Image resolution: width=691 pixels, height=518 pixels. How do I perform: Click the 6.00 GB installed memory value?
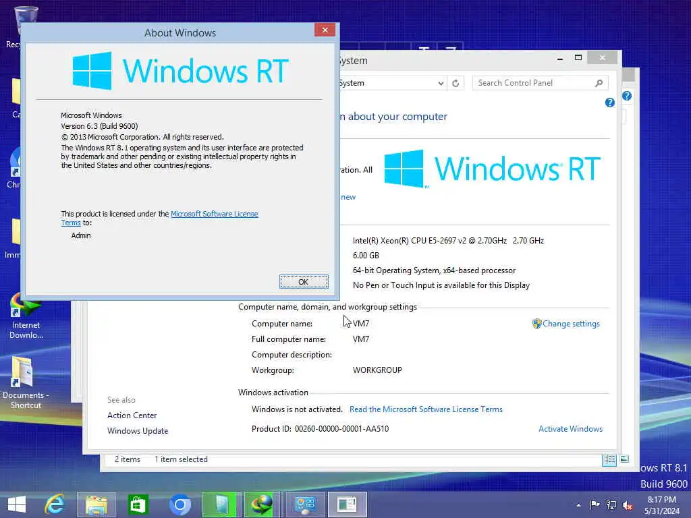point(366,256)
